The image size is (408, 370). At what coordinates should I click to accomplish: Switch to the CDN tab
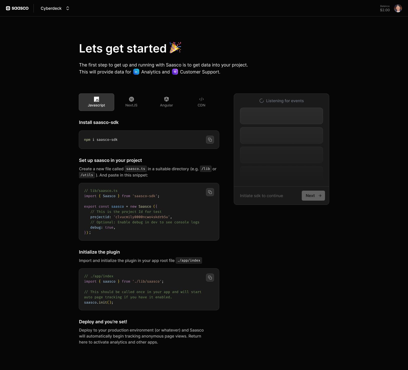[201, 102]
